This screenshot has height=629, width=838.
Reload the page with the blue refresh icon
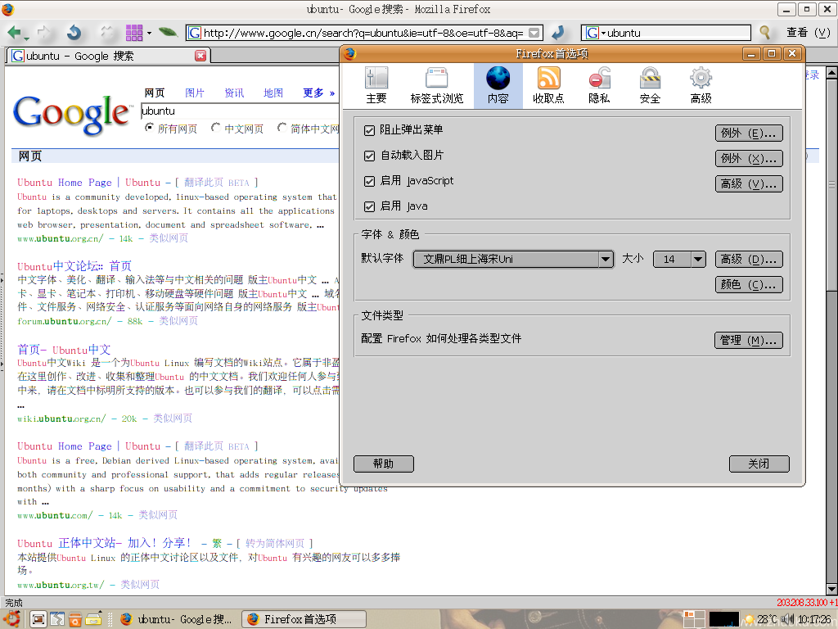(x=74, y=33)
